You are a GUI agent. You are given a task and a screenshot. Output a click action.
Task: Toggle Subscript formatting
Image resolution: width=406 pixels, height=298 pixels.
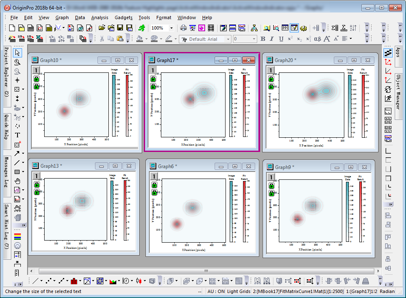click(299, 39)
